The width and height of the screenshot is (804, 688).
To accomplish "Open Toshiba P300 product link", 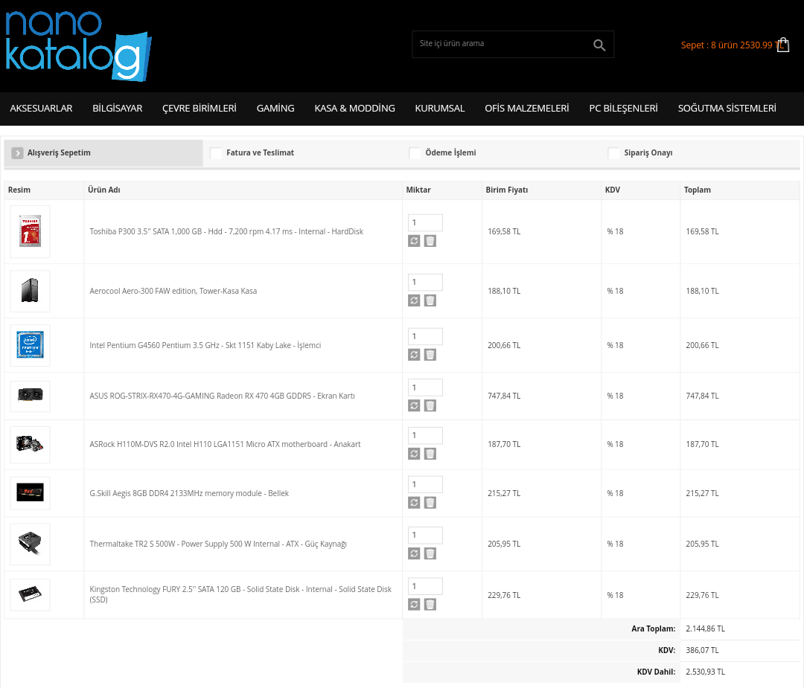I will (226, 231).
